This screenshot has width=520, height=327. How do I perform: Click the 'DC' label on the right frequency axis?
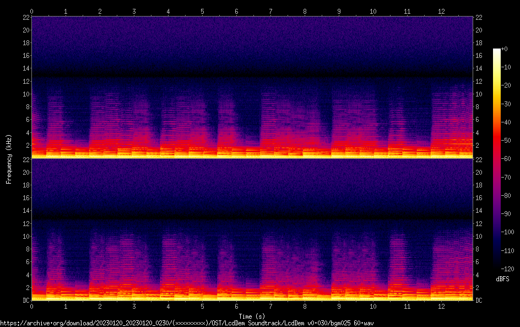[479, 301]
